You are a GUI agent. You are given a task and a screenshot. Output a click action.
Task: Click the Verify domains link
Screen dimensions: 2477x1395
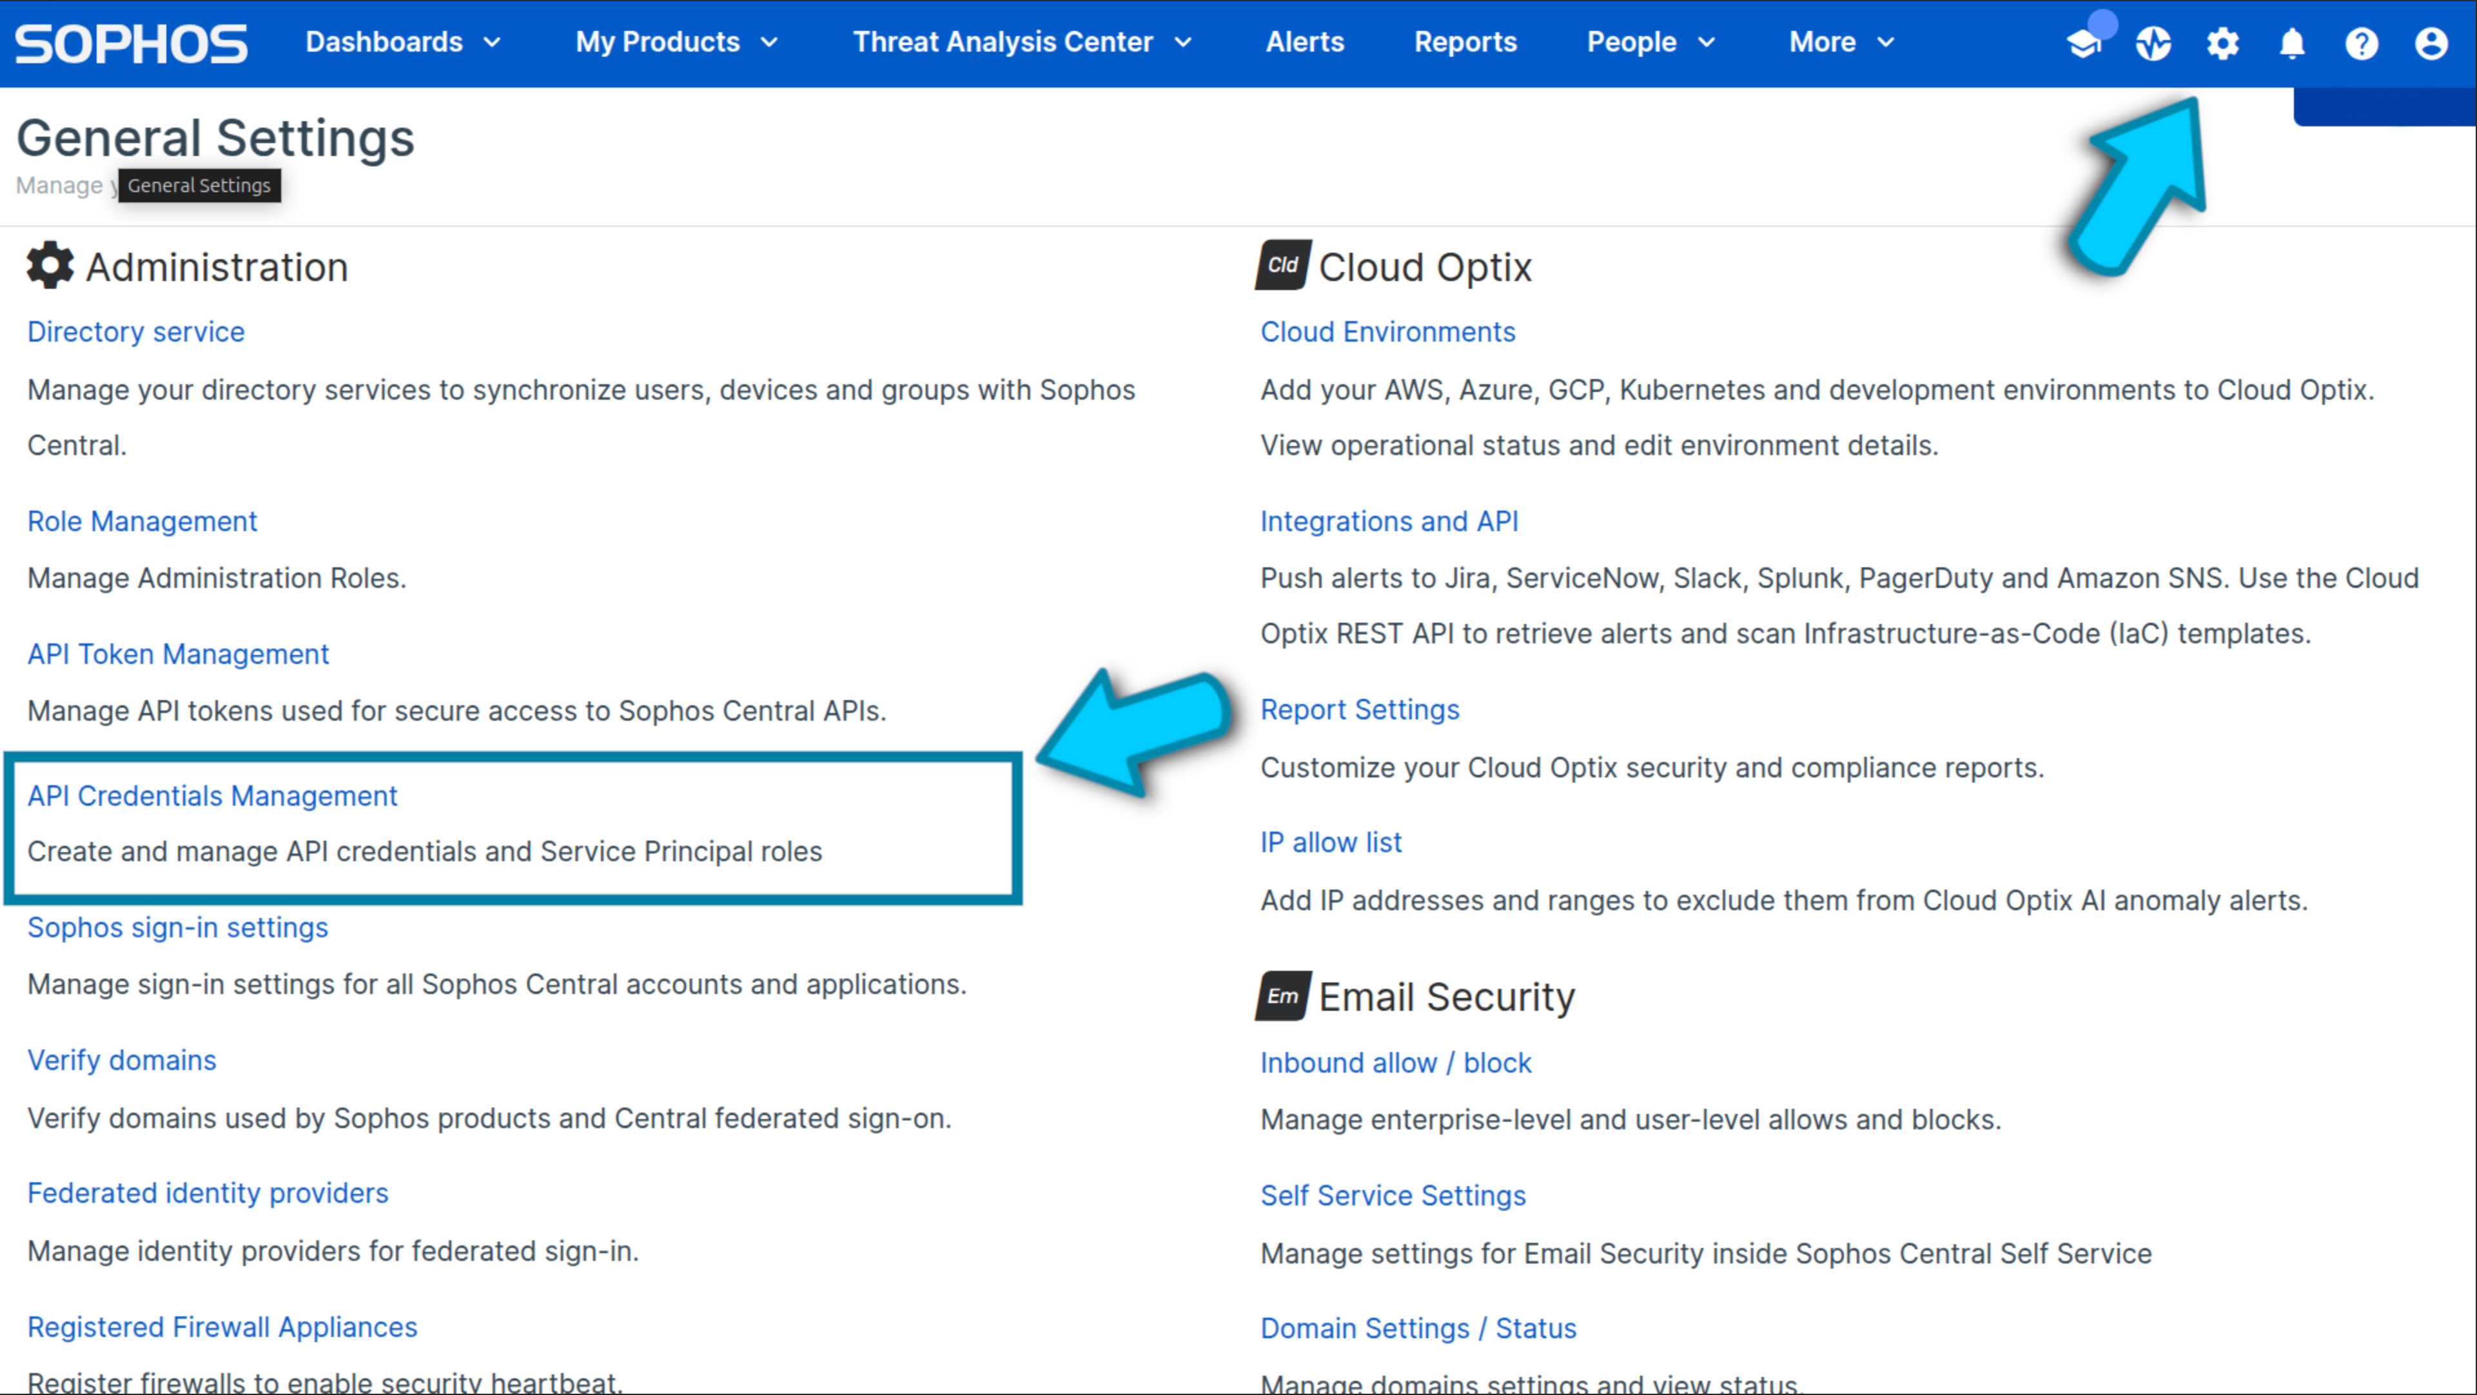coord(121,1060)
